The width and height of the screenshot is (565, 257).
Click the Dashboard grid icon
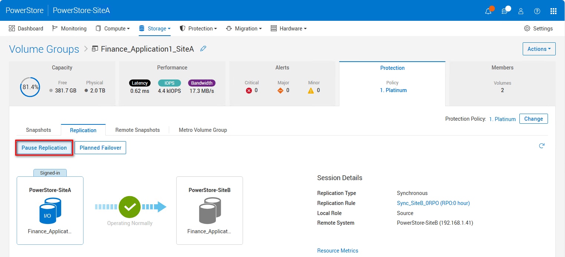(x=12, y=28)
